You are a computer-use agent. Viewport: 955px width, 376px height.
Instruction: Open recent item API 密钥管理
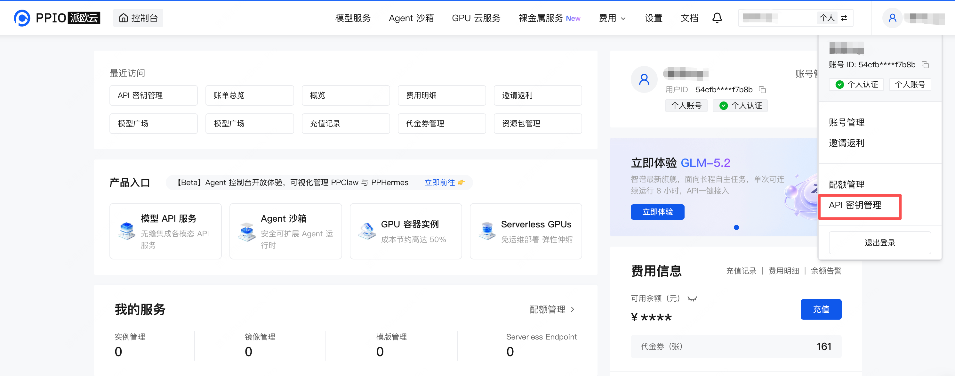pyautogui.click(x=154, y=95)
